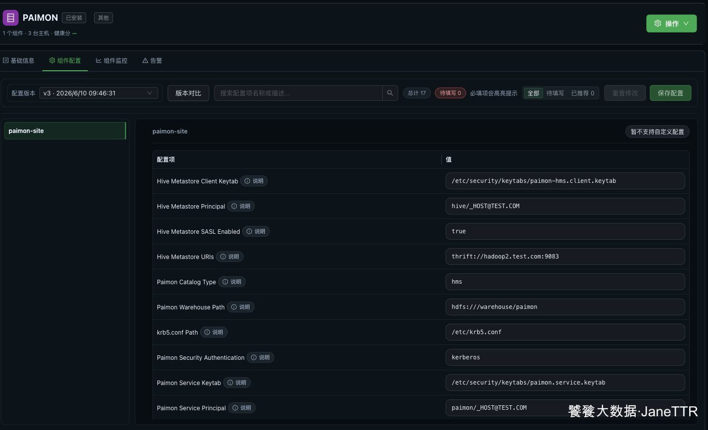Open info for Hive Metastore Principal
Screen dimensions: 708x430
coord(241,207)
